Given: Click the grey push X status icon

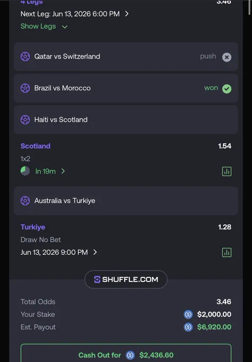Looking at the screenshot, I should pyautogui.click(x=227, y=57).
